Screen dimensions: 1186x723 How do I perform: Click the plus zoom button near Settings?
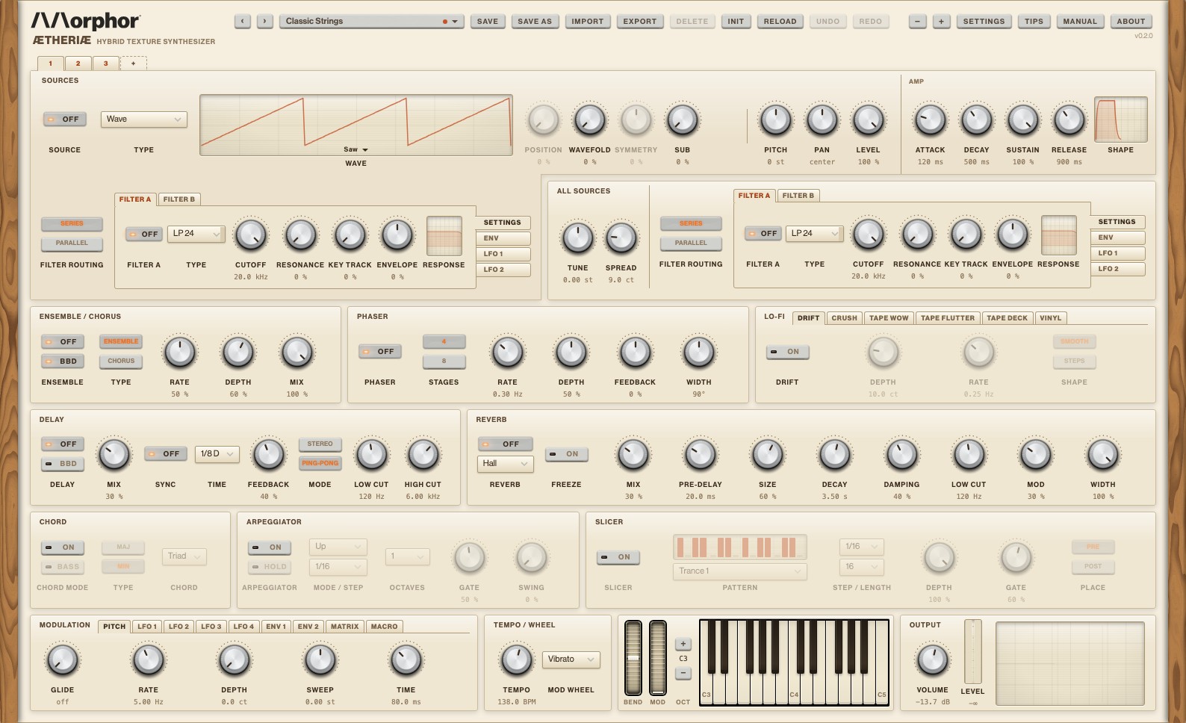[941, 22]
